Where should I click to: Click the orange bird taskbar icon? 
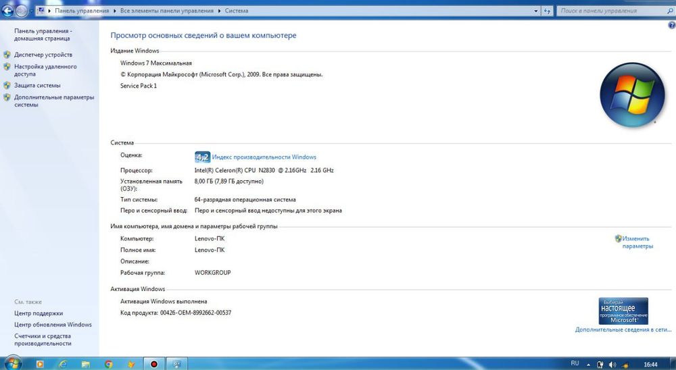132,365
